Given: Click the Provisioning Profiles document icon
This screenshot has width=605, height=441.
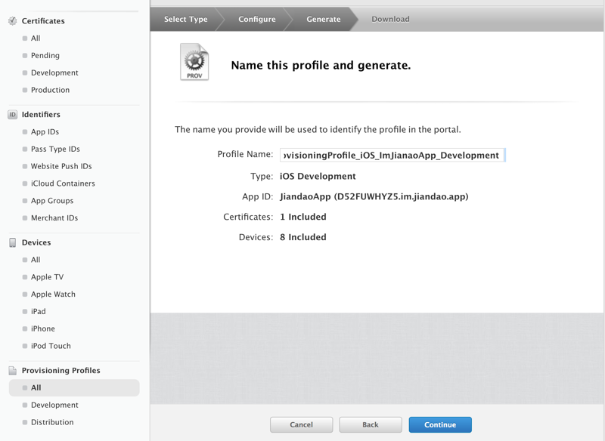Looking at the screenshot, I should 13,371.
